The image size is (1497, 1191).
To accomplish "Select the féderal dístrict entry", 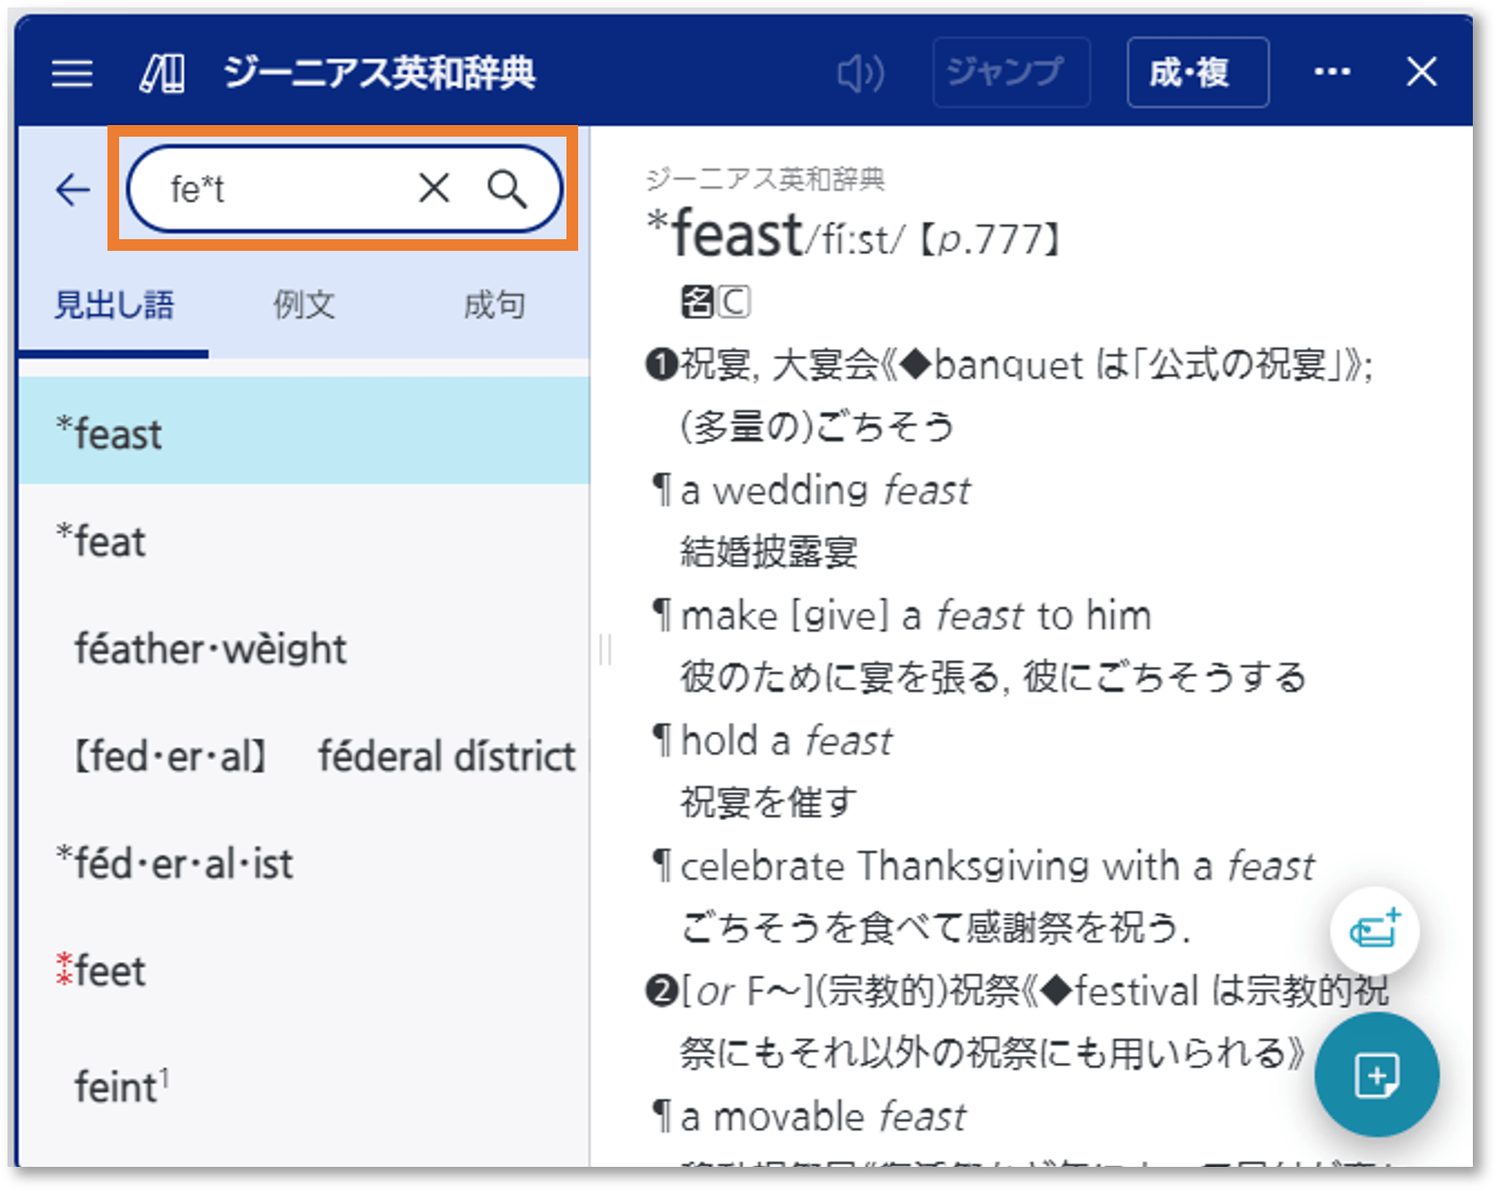I will click(304, 756).
